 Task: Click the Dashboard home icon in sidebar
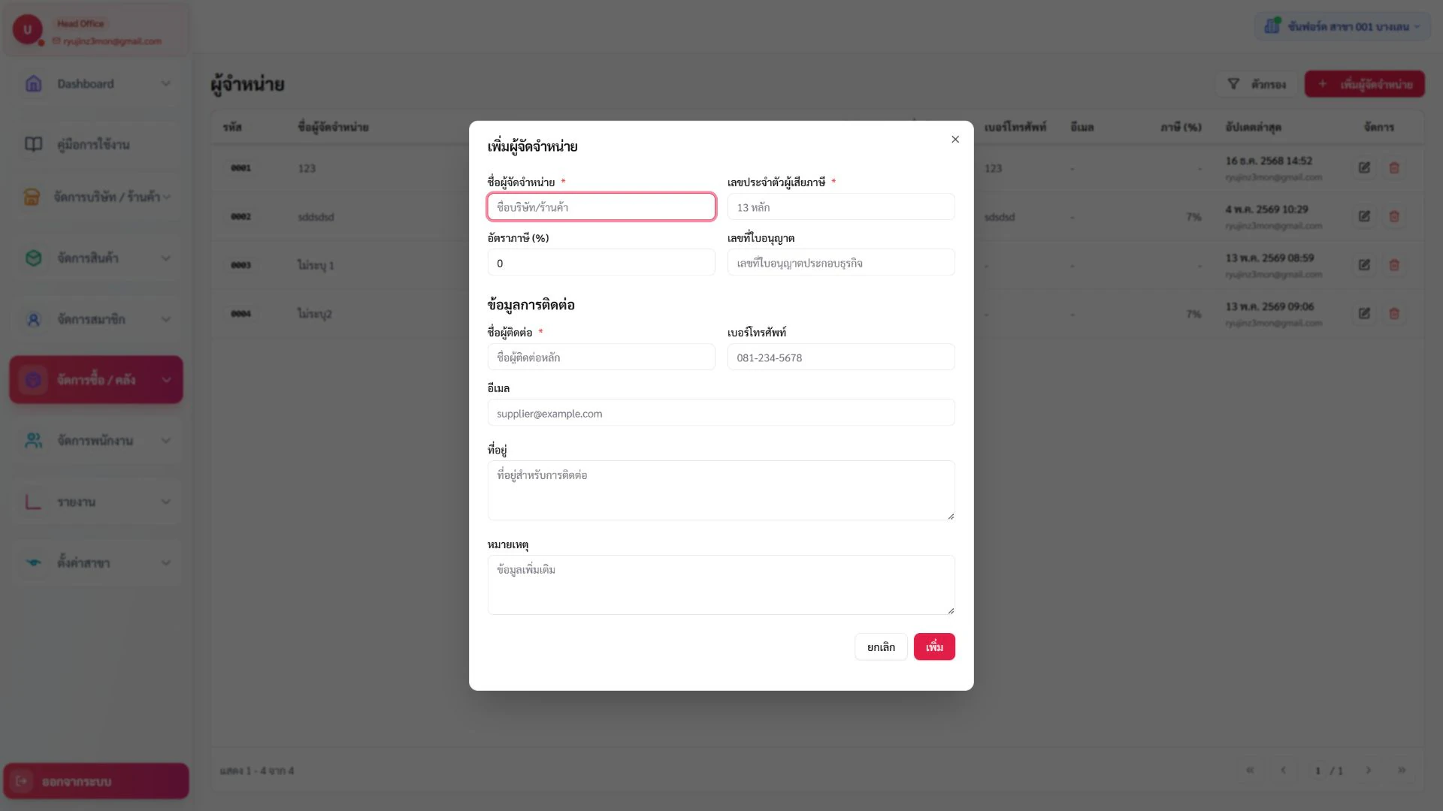click(33, 83)
